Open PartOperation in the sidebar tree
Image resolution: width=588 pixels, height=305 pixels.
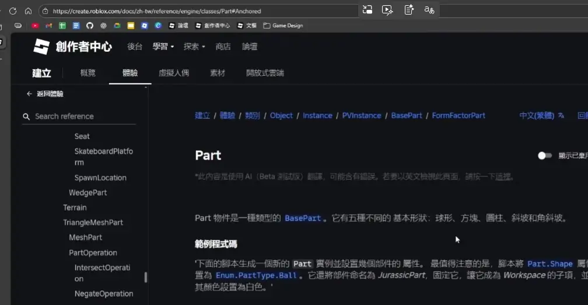pyautogui.click(x=93, y=253)
